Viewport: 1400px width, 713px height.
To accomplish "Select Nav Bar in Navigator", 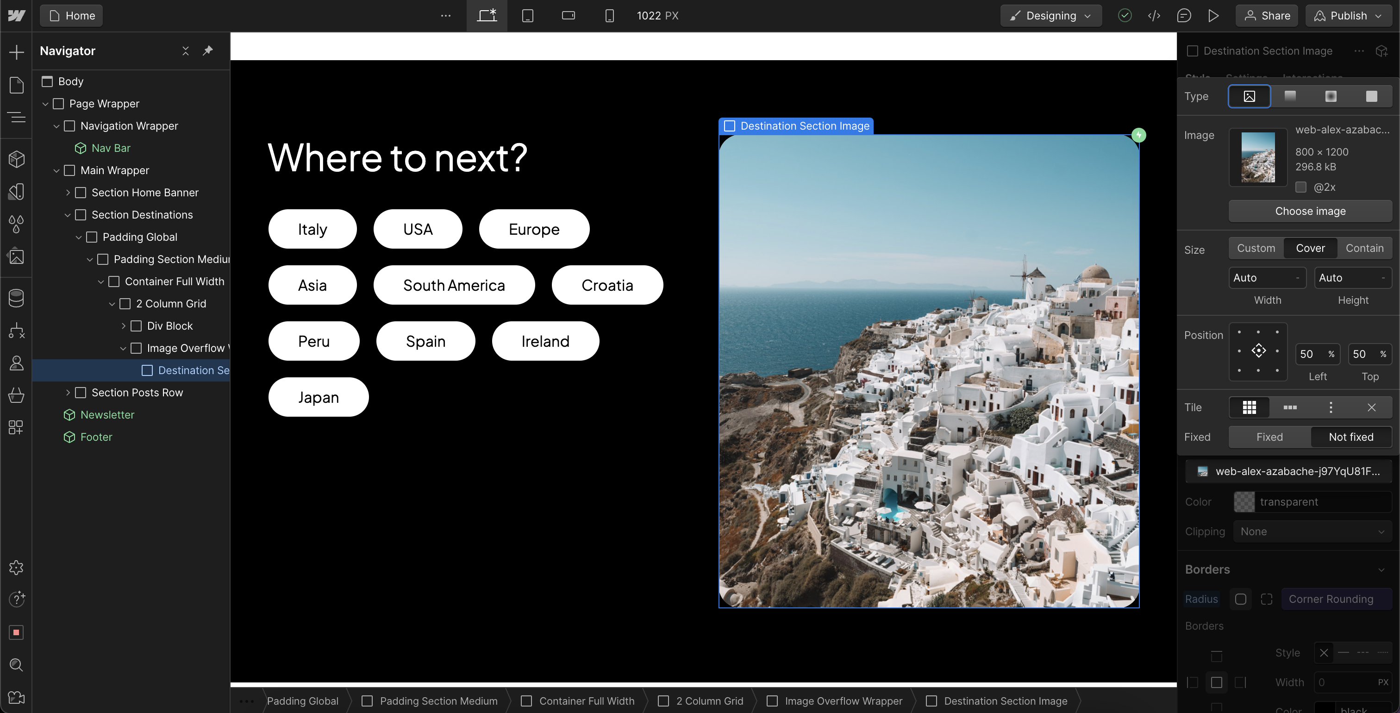I will coord(111,148).
